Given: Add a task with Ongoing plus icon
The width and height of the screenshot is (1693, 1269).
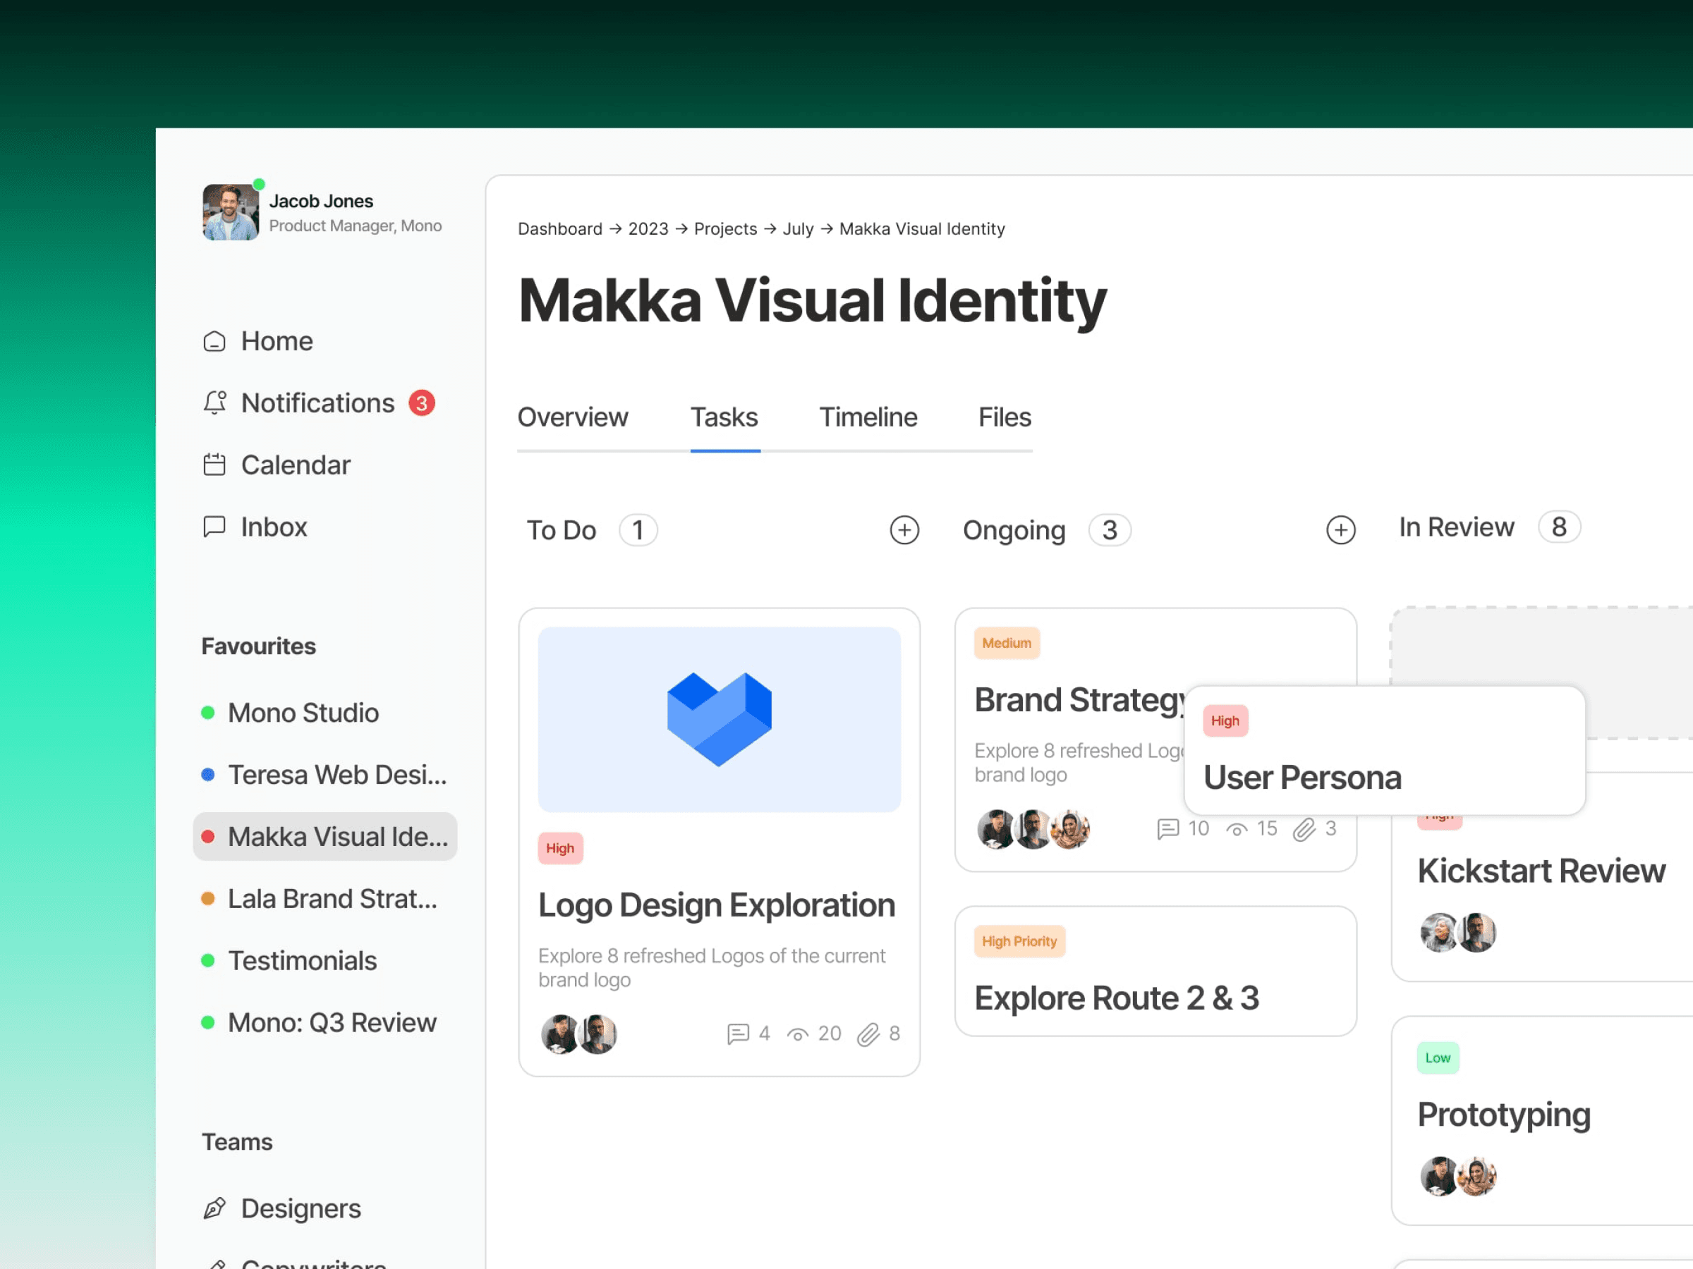Looking at the screenshot, I should [1340, 530].
